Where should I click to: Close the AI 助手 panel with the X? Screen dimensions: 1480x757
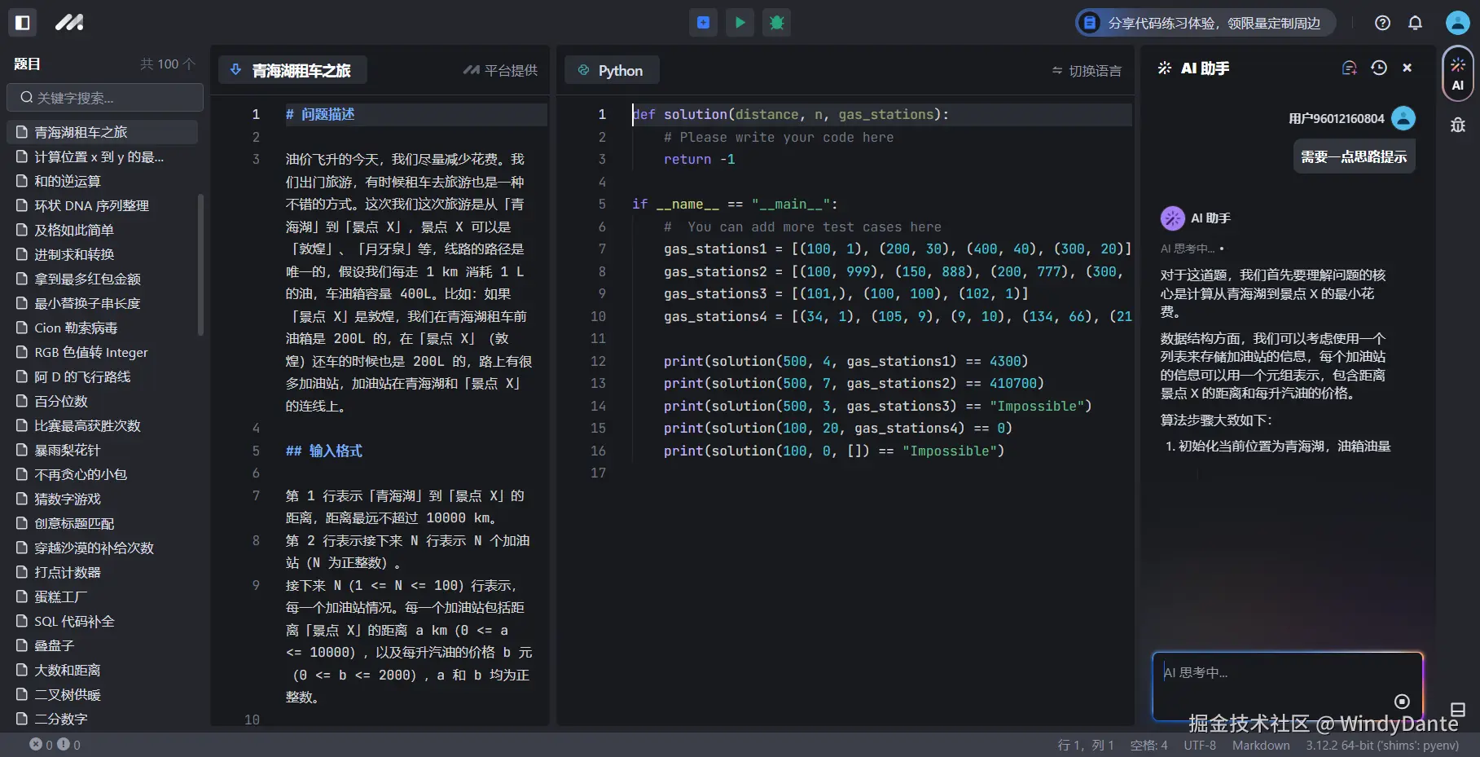click(1408, 68)
